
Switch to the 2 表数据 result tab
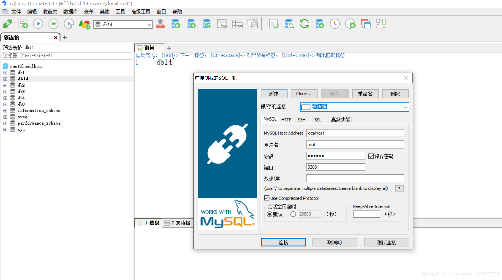point(177,223)
